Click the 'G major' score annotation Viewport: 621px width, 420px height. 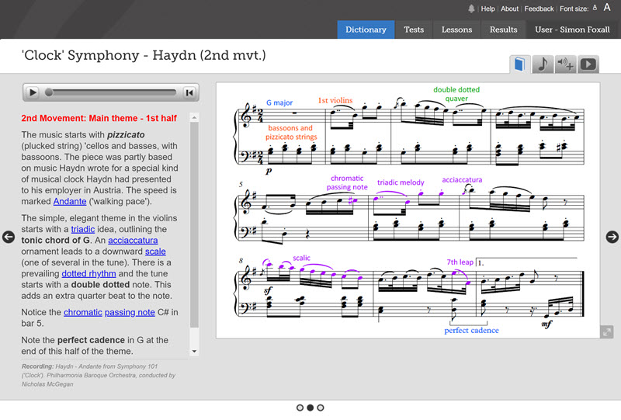click(x=279, y=102)
